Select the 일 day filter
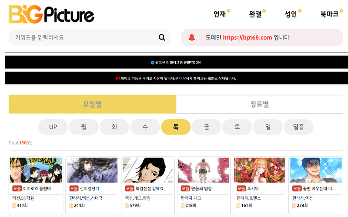This screenshot has width=348, height=217. click(x=268, y=127)
